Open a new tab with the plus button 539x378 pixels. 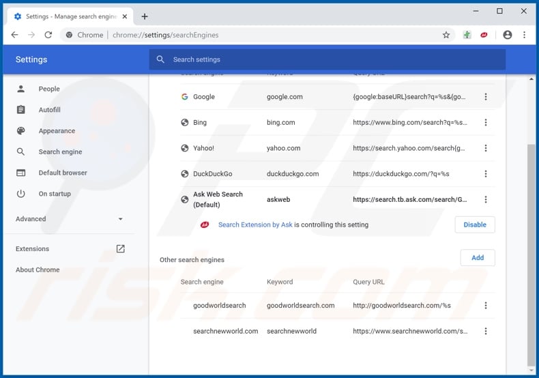[x=145, y=16]
